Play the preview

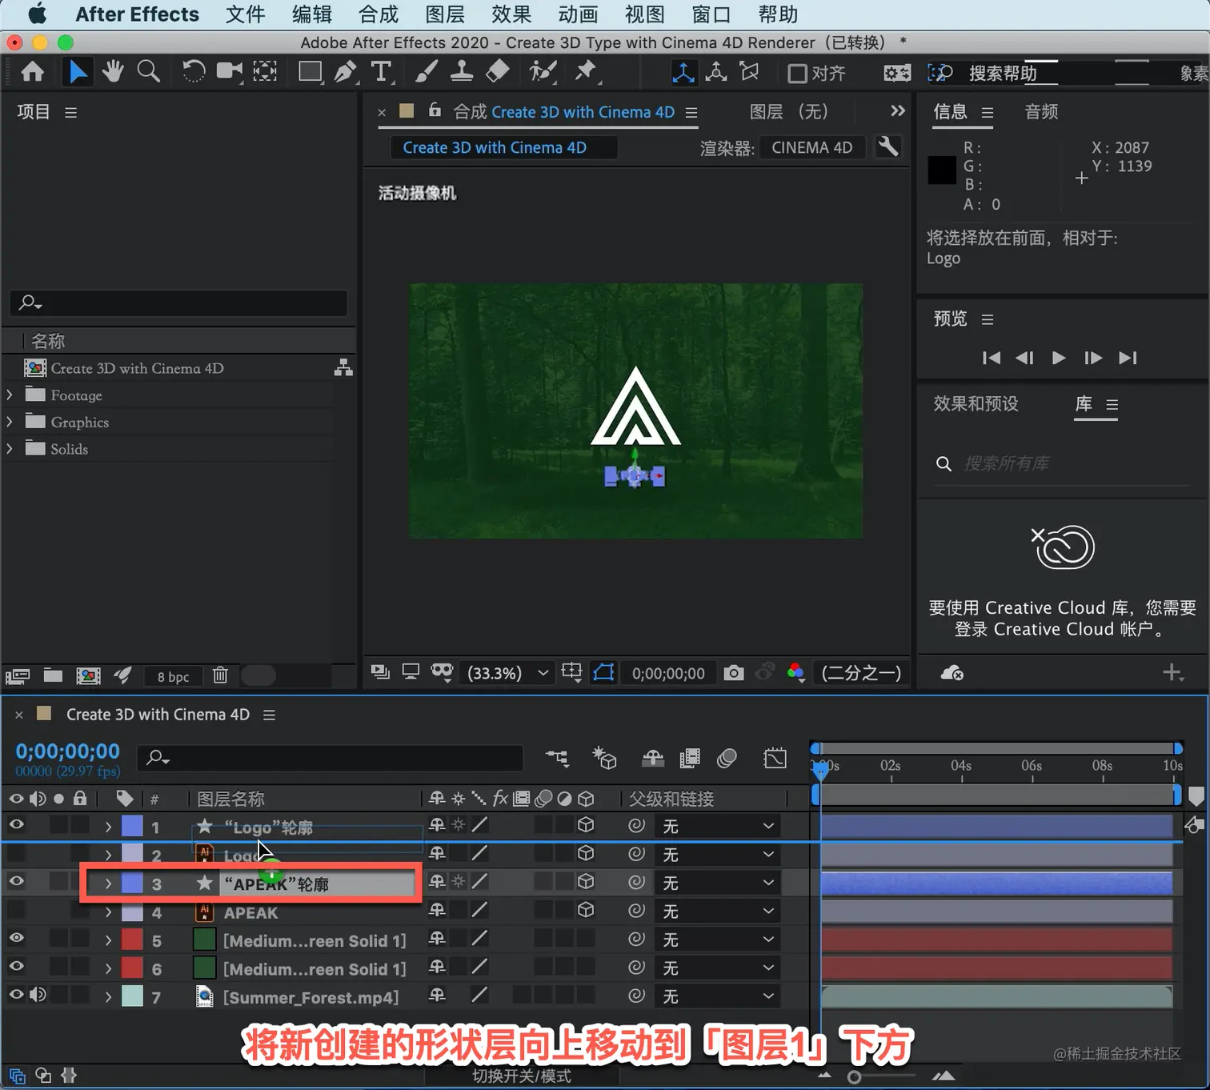click(x=1058, y=358)
